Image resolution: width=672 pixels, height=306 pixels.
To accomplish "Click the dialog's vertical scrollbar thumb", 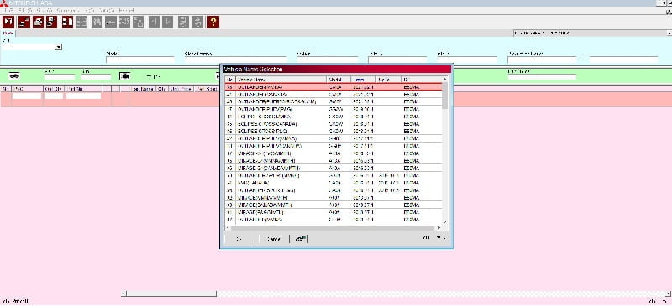I will pyautogui.click(x=444, y=96).
